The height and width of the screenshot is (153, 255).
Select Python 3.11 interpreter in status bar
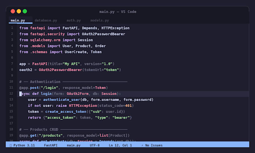tap(24, 145)
